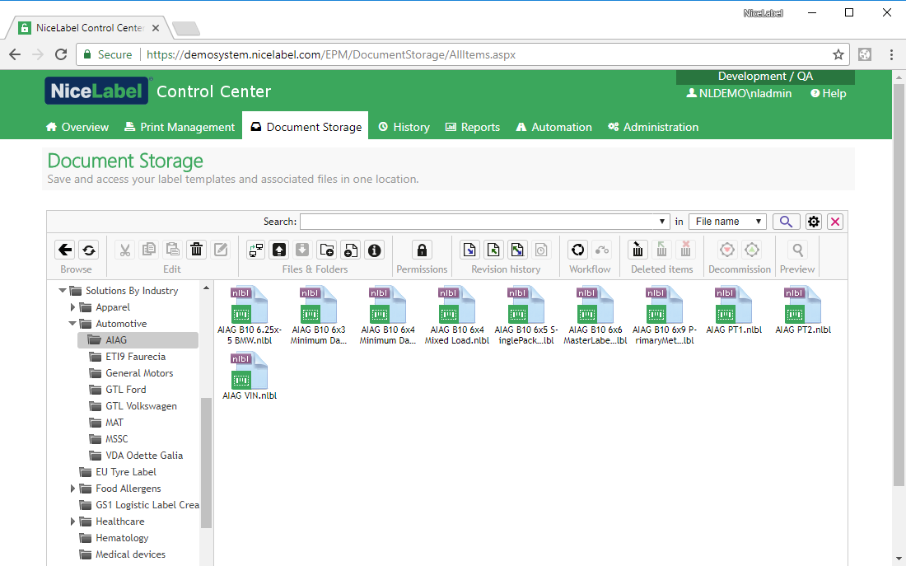Clear the search using the red X
This screenshot has height=566, width=906.
point(835,222)
